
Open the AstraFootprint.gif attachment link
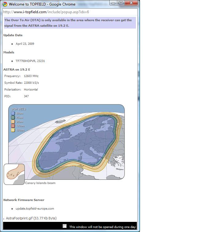pos(31,218)
